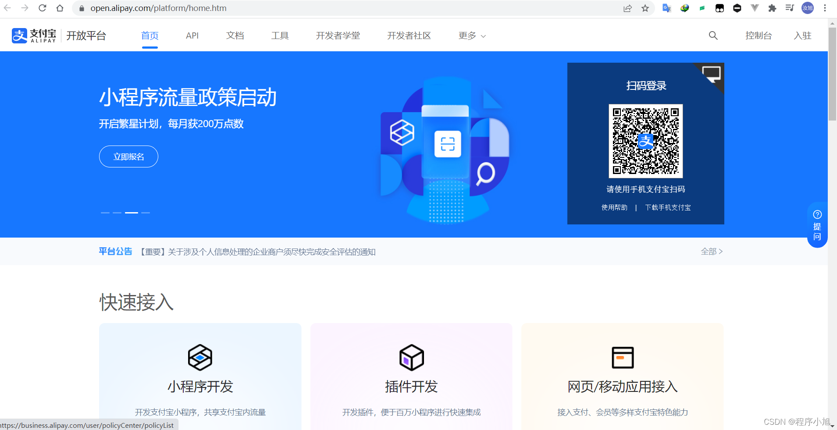Reload the page with refresh icon
Viewport: 837px width, 430px height.
point(43,8)
